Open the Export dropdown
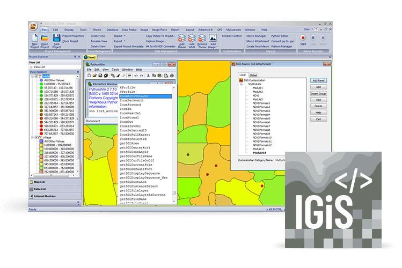 point(120,41)
